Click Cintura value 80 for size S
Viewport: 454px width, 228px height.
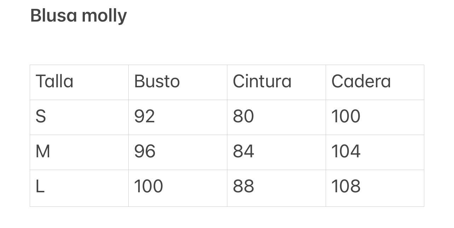243,116
